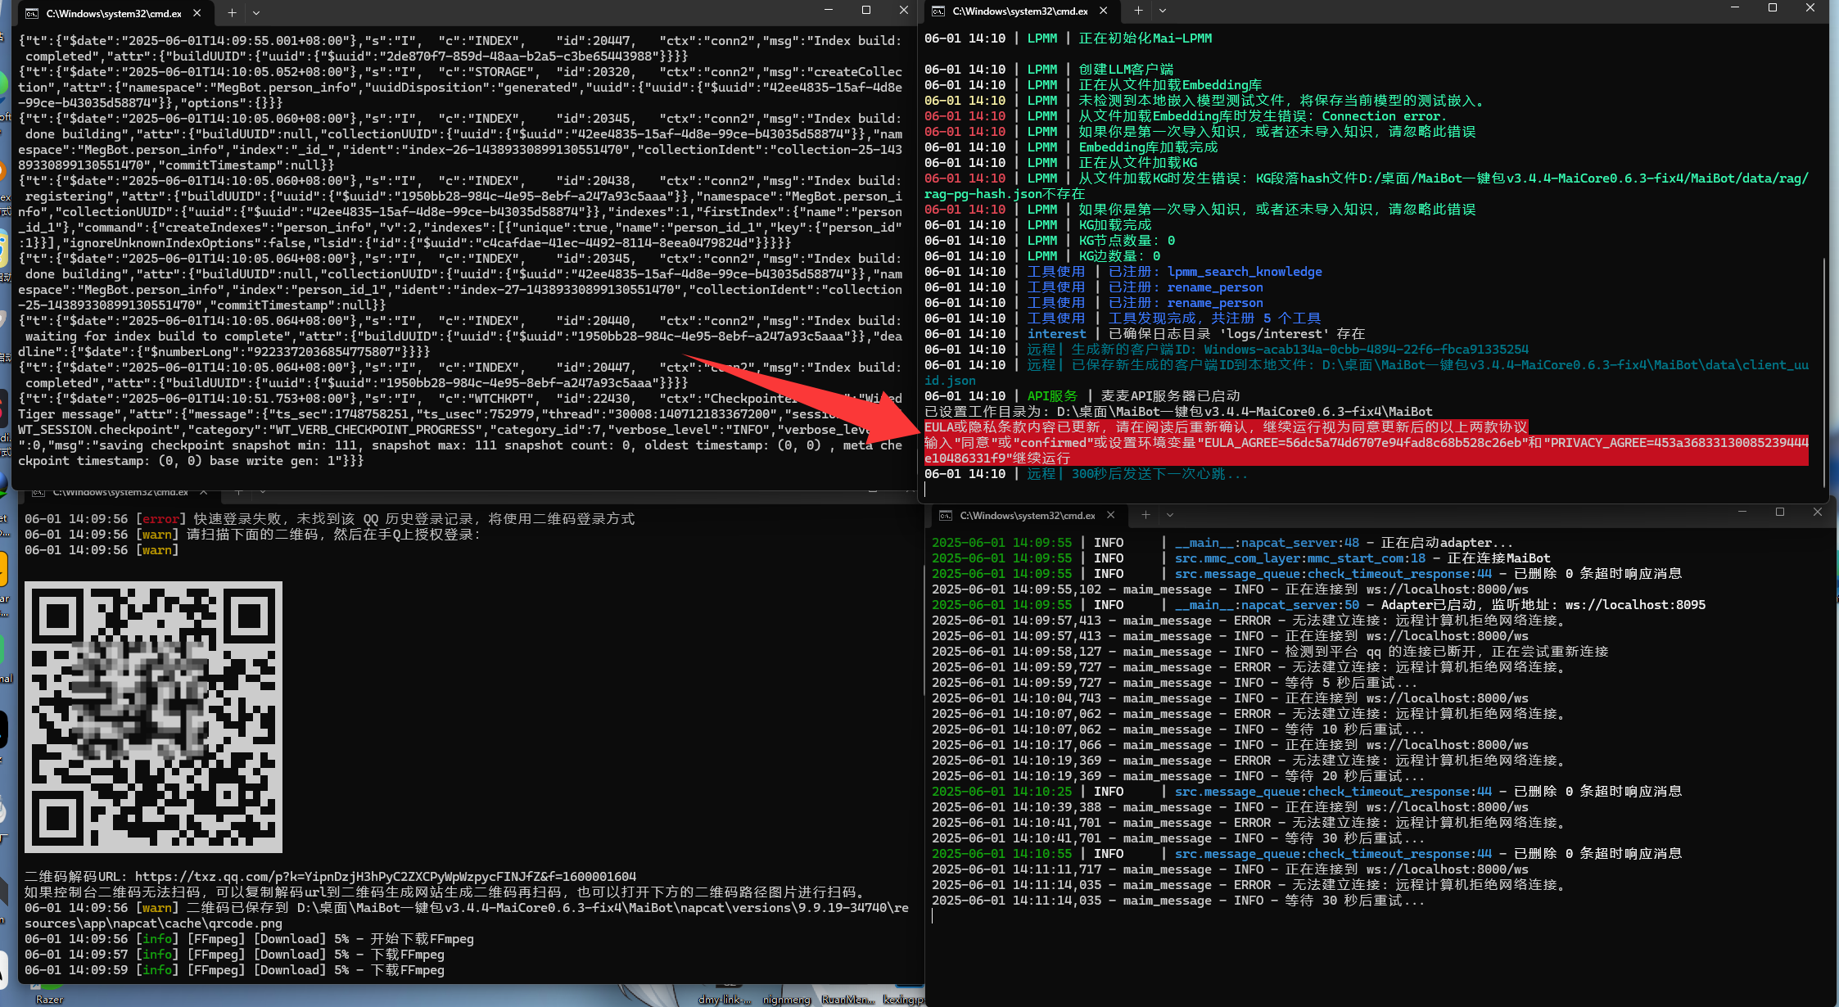Click '等待 5 秒后重试' log line
The height and width of the screenshot is (1007, 1839).
tap(1175, 683)
